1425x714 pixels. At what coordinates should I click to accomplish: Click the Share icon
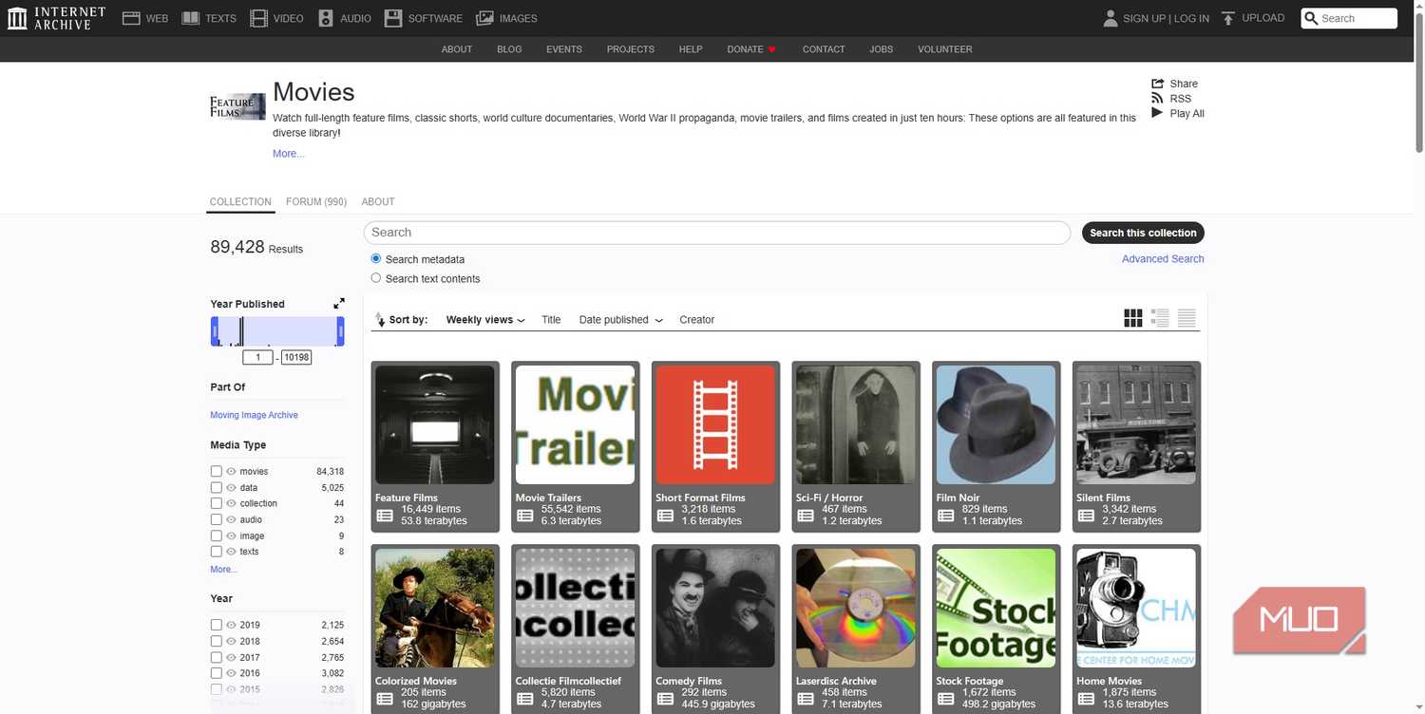pos(1157,84)
